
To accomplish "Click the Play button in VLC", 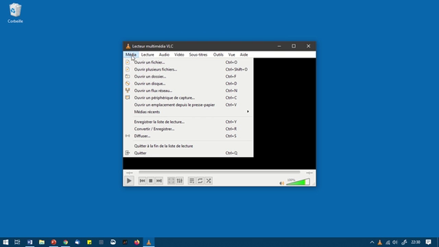I will (x=129, y=181).
